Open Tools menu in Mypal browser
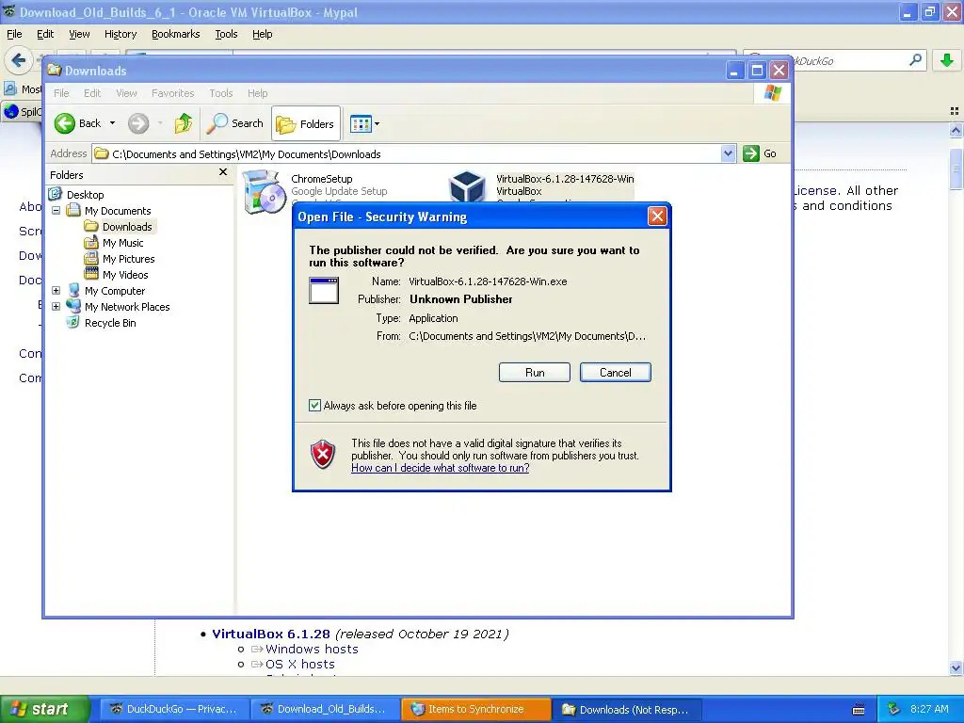The width and height of the screenshot is (964, 723). tap(226, 35)
